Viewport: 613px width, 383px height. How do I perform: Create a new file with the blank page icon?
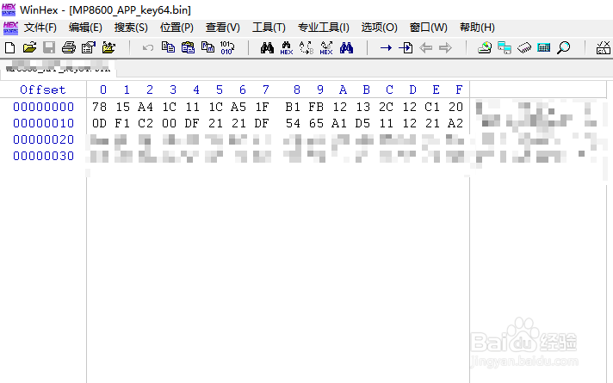tap(9, 47)
